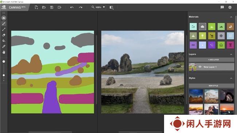Apply the dark starry arch style thumbnail
Image resolution: width=237 pixels, height=133 pixels.
click(227, 96)
